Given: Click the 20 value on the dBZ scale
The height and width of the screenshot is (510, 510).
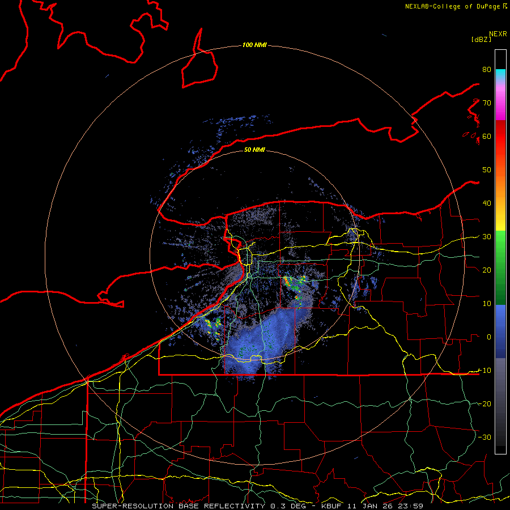Looking at the screenshot, I should 487,270.
